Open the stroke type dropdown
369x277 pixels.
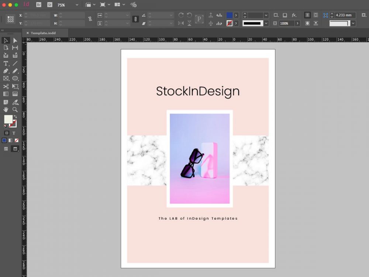click(266, 23)
